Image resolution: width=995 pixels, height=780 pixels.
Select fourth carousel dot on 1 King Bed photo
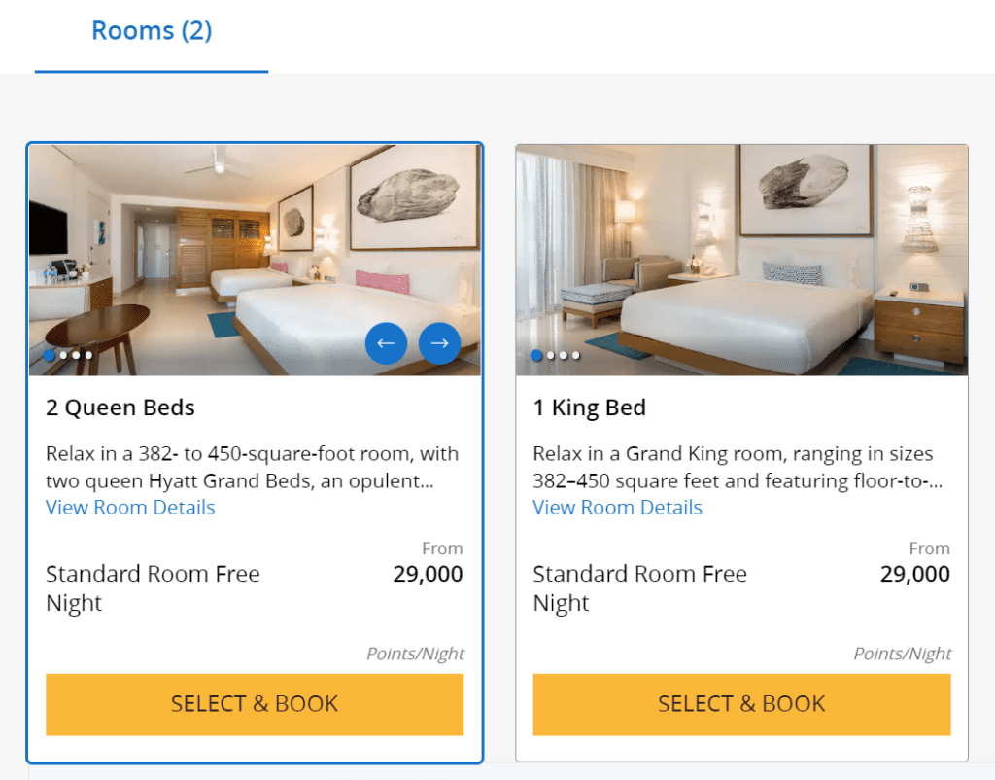coord(576,356)
